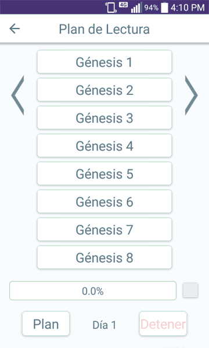The width and height of the screenshot is (209, 348).
Task: Advance to next day with right chevron
Action: click(191, 95)
